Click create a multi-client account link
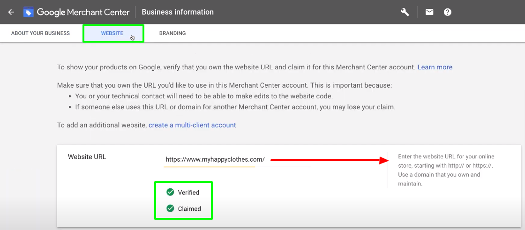The height and width of the screenshot is (230, 525). point(192,125)
